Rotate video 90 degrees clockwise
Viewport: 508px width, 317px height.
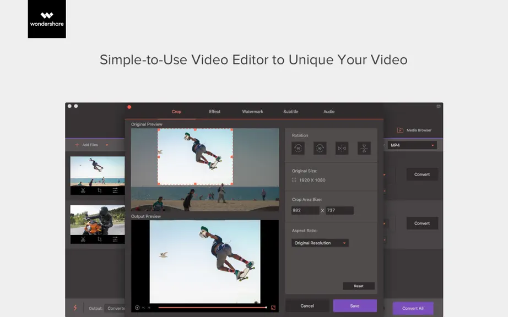click(320, 148)
